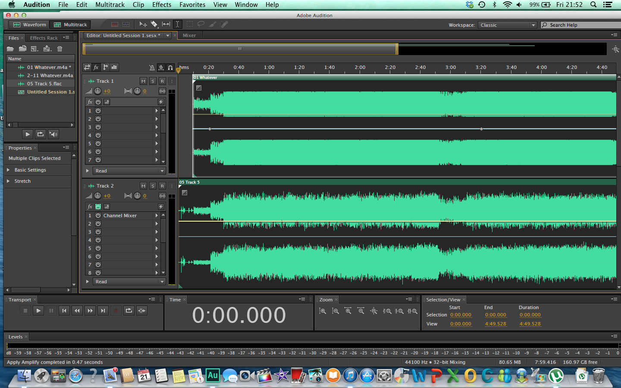Open Track 2 automation Read dropdown
The width and height of the screenshot is (621, 388).
point(129,282)
